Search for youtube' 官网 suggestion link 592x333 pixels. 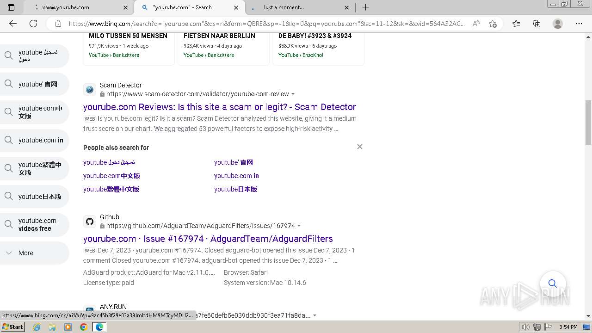pyautogui.click(x=234, y=162)
